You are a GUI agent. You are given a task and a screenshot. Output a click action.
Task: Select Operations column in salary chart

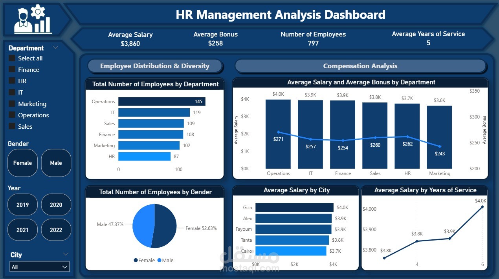pyautogui.click(x=278, y=134)
